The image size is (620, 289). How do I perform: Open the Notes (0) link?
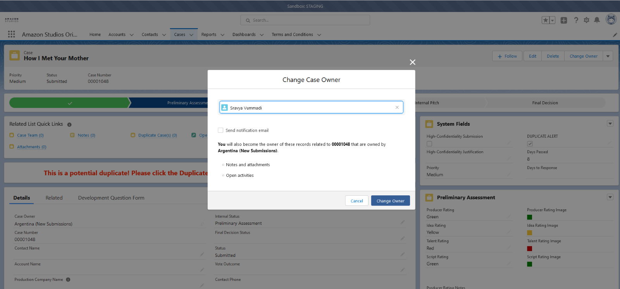86,135
